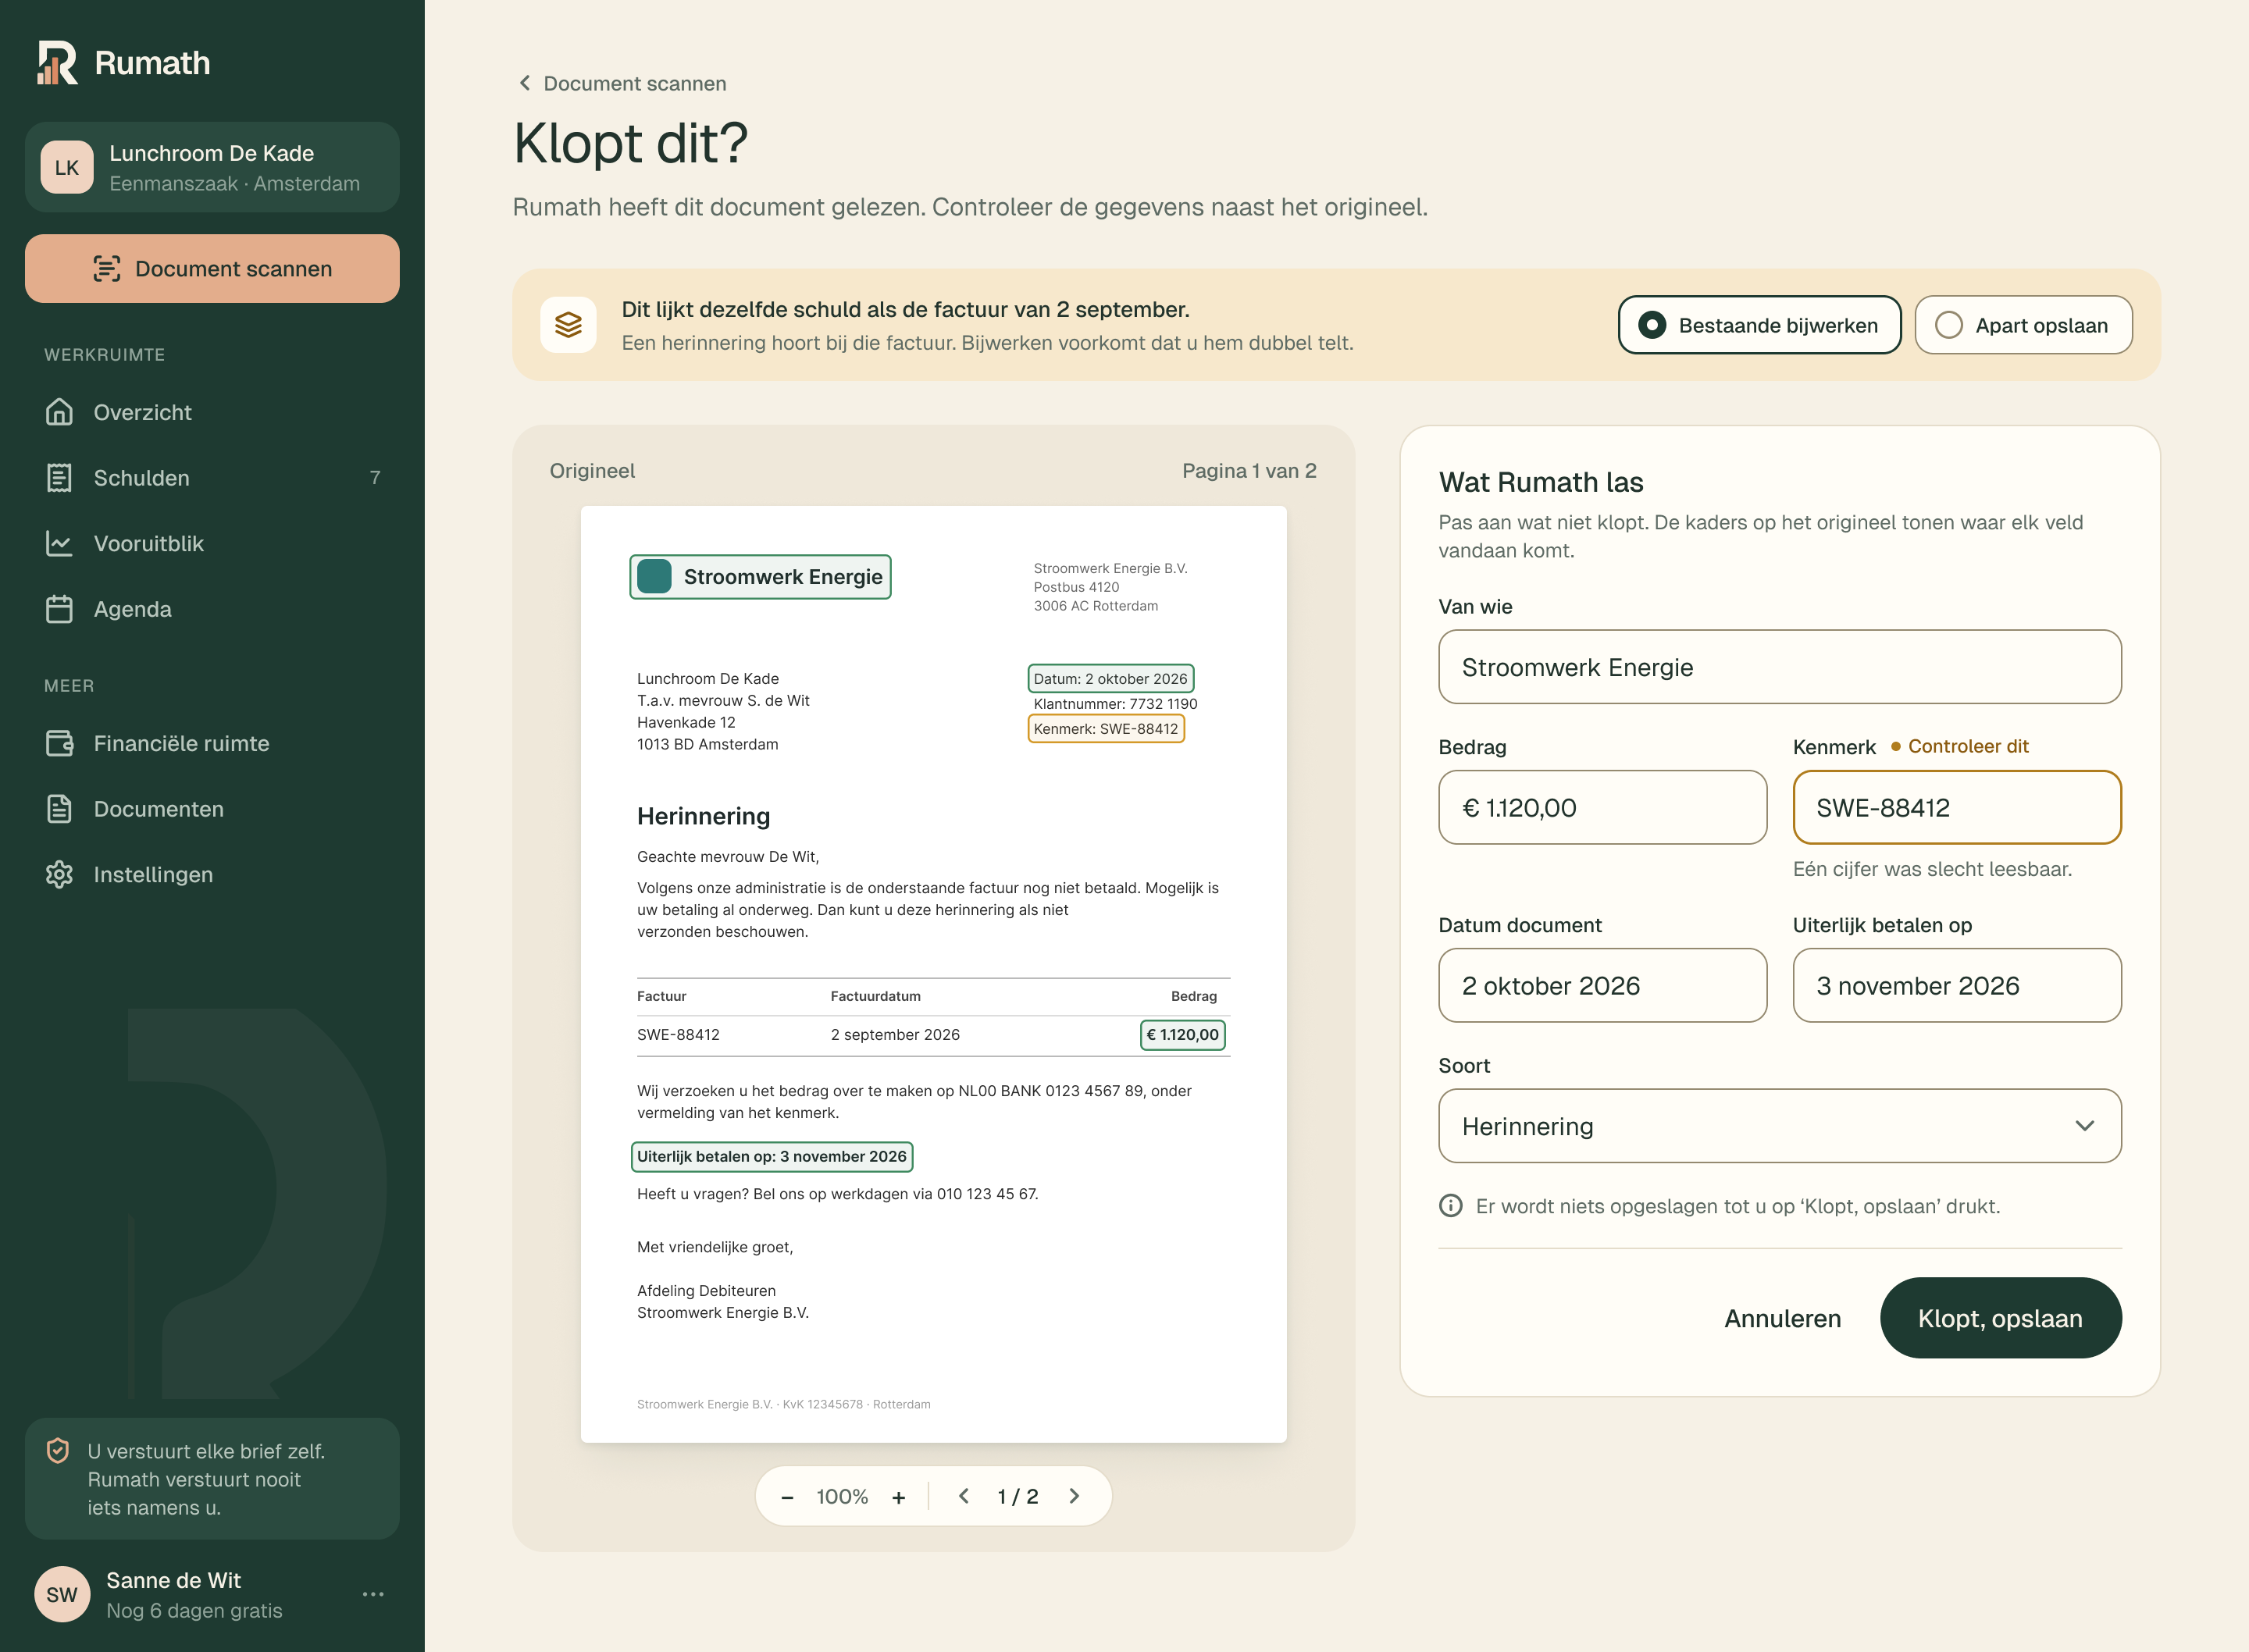The image size is (2249, 1652).
Task: Click the SW user avatar
Action: (62, 1594)
